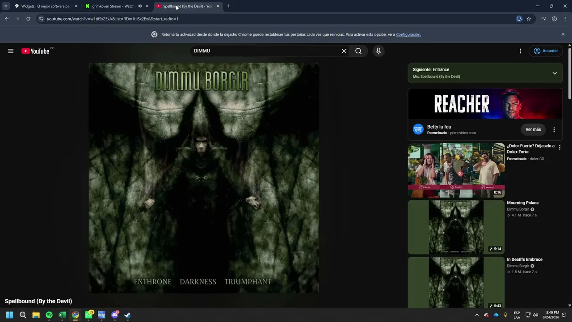Screen dimensions: 572x322
Task: Close the Widgets tab
Action: point(76,6)
